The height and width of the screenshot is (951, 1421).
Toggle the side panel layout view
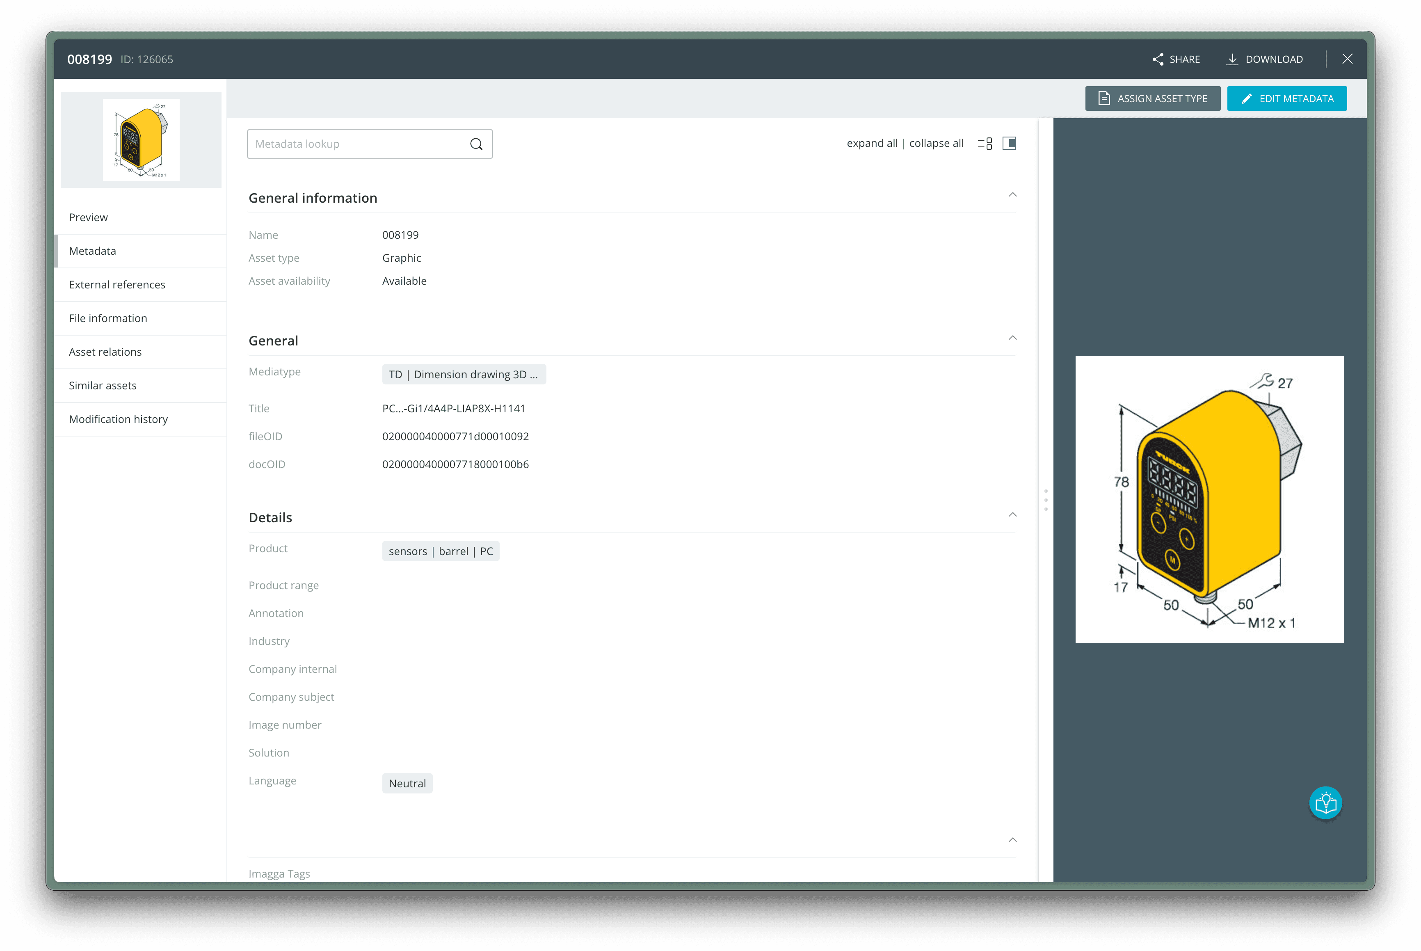[x=1009, y=143]
